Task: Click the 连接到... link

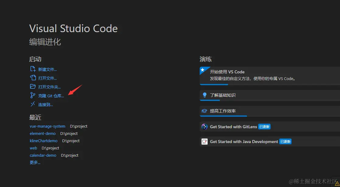Action: 46,105
